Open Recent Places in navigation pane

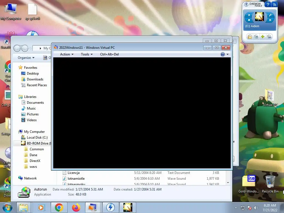click(x=37, y=85)
